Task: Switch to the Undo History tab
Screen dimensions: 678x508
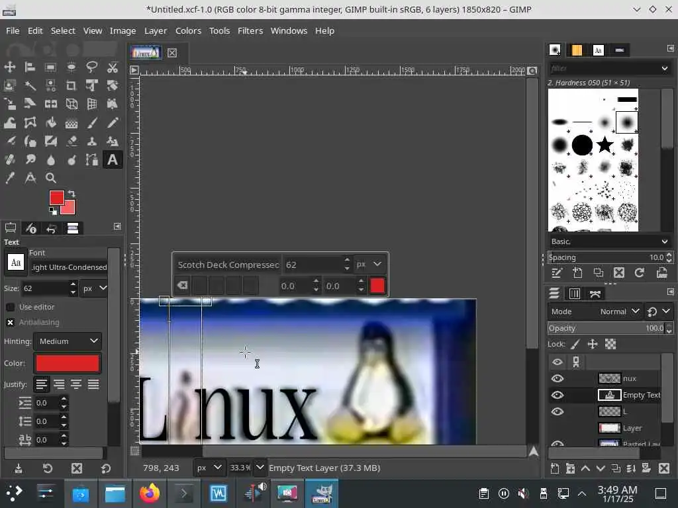Action: (52, 228)
